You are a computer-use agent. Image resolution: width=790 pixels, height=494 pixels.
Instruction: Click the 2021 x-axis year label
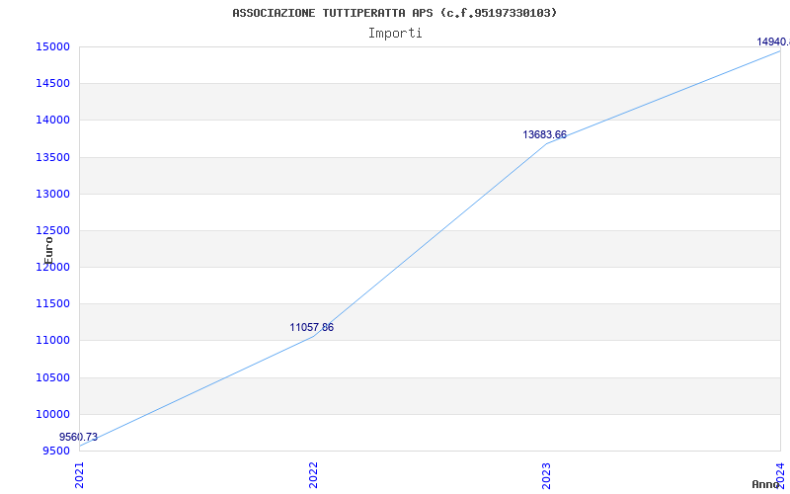[80, 473]
